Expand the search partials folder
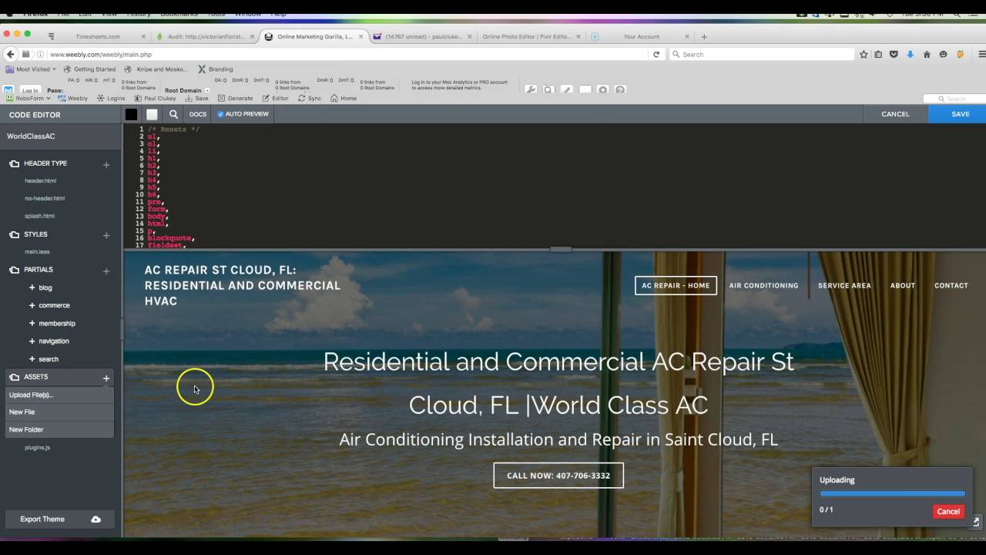986x555 pixels. [32, 359]
